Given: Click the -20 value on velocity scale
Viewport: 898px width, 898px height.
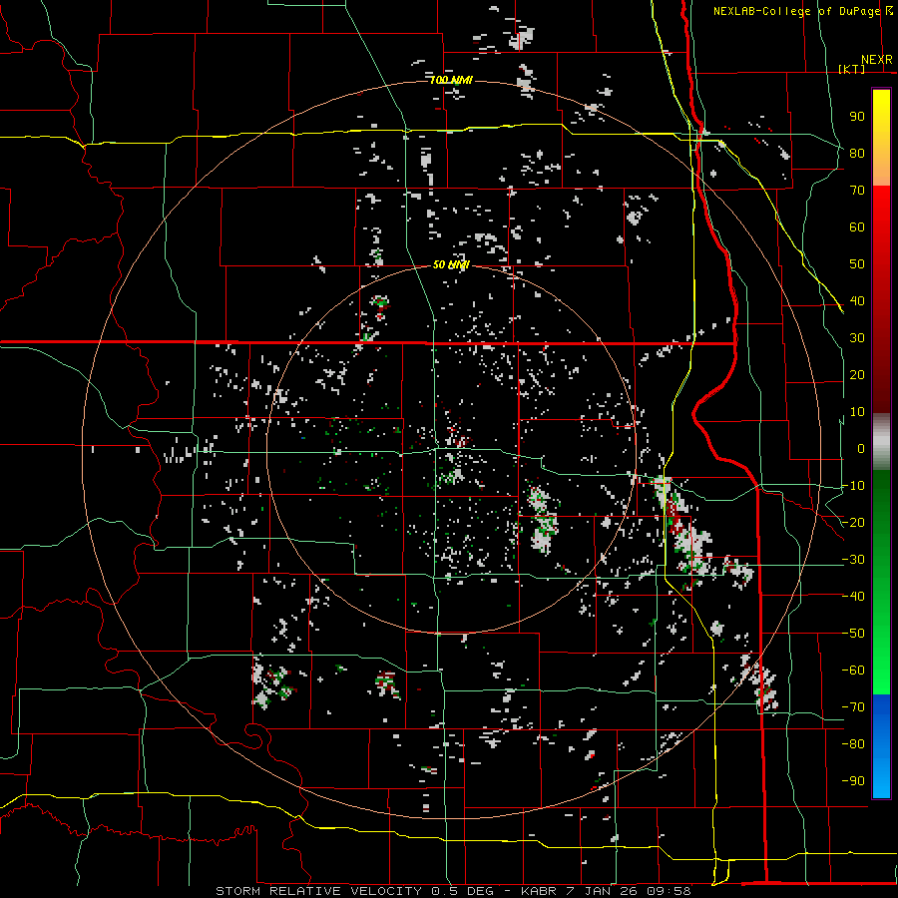Looking at the screenshot, I should (853, 523).
